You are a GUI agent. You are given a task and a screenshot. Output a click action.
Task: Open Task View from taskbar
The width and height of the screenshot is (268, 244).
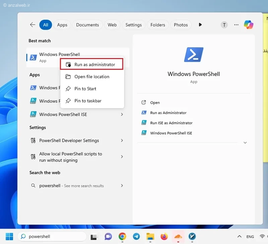(x=94, y=237)
